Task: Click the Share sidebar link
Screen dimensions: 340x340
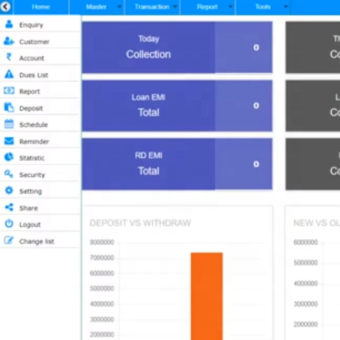Action: (x=29, y=208)
